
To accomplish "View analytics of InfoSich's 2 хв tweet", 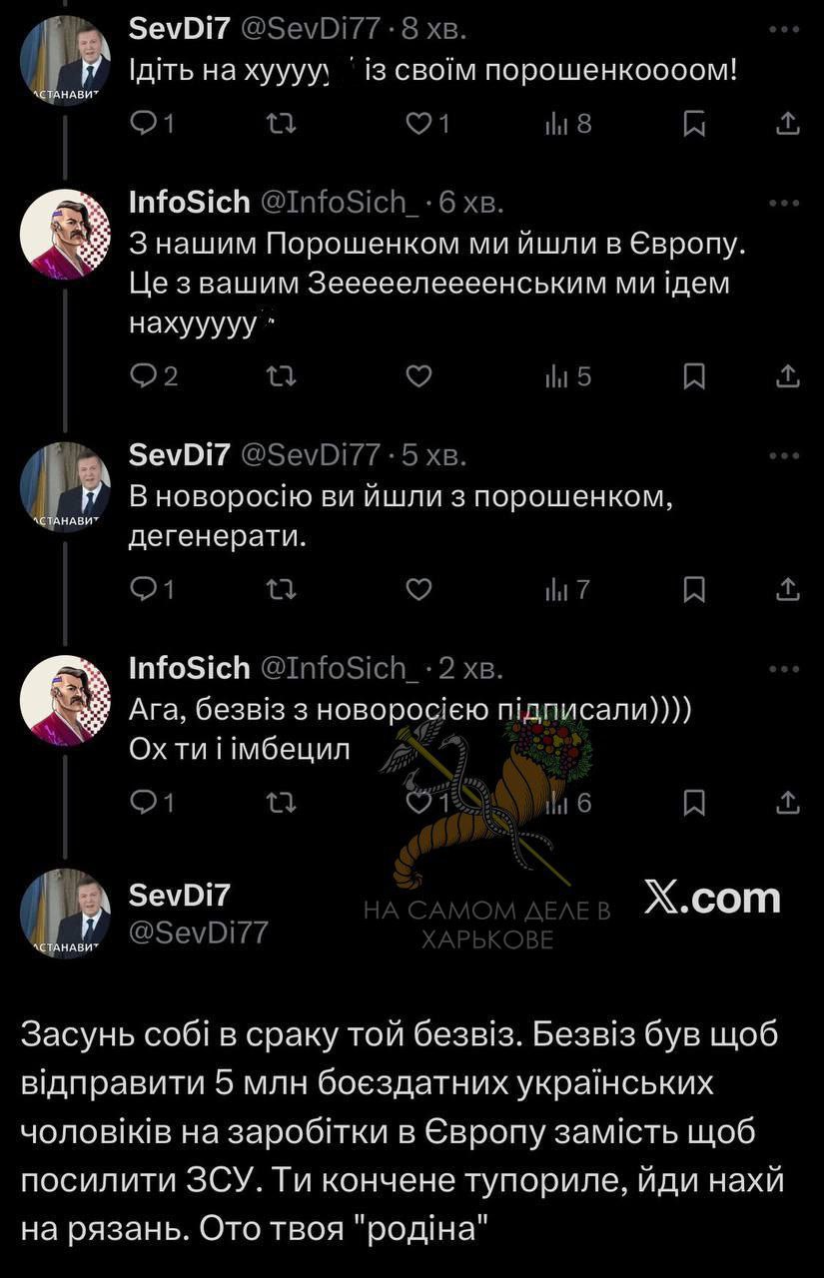I will click(x=554, y=802).
